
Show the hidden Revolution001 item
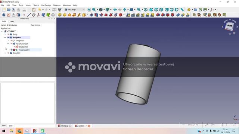12,44
